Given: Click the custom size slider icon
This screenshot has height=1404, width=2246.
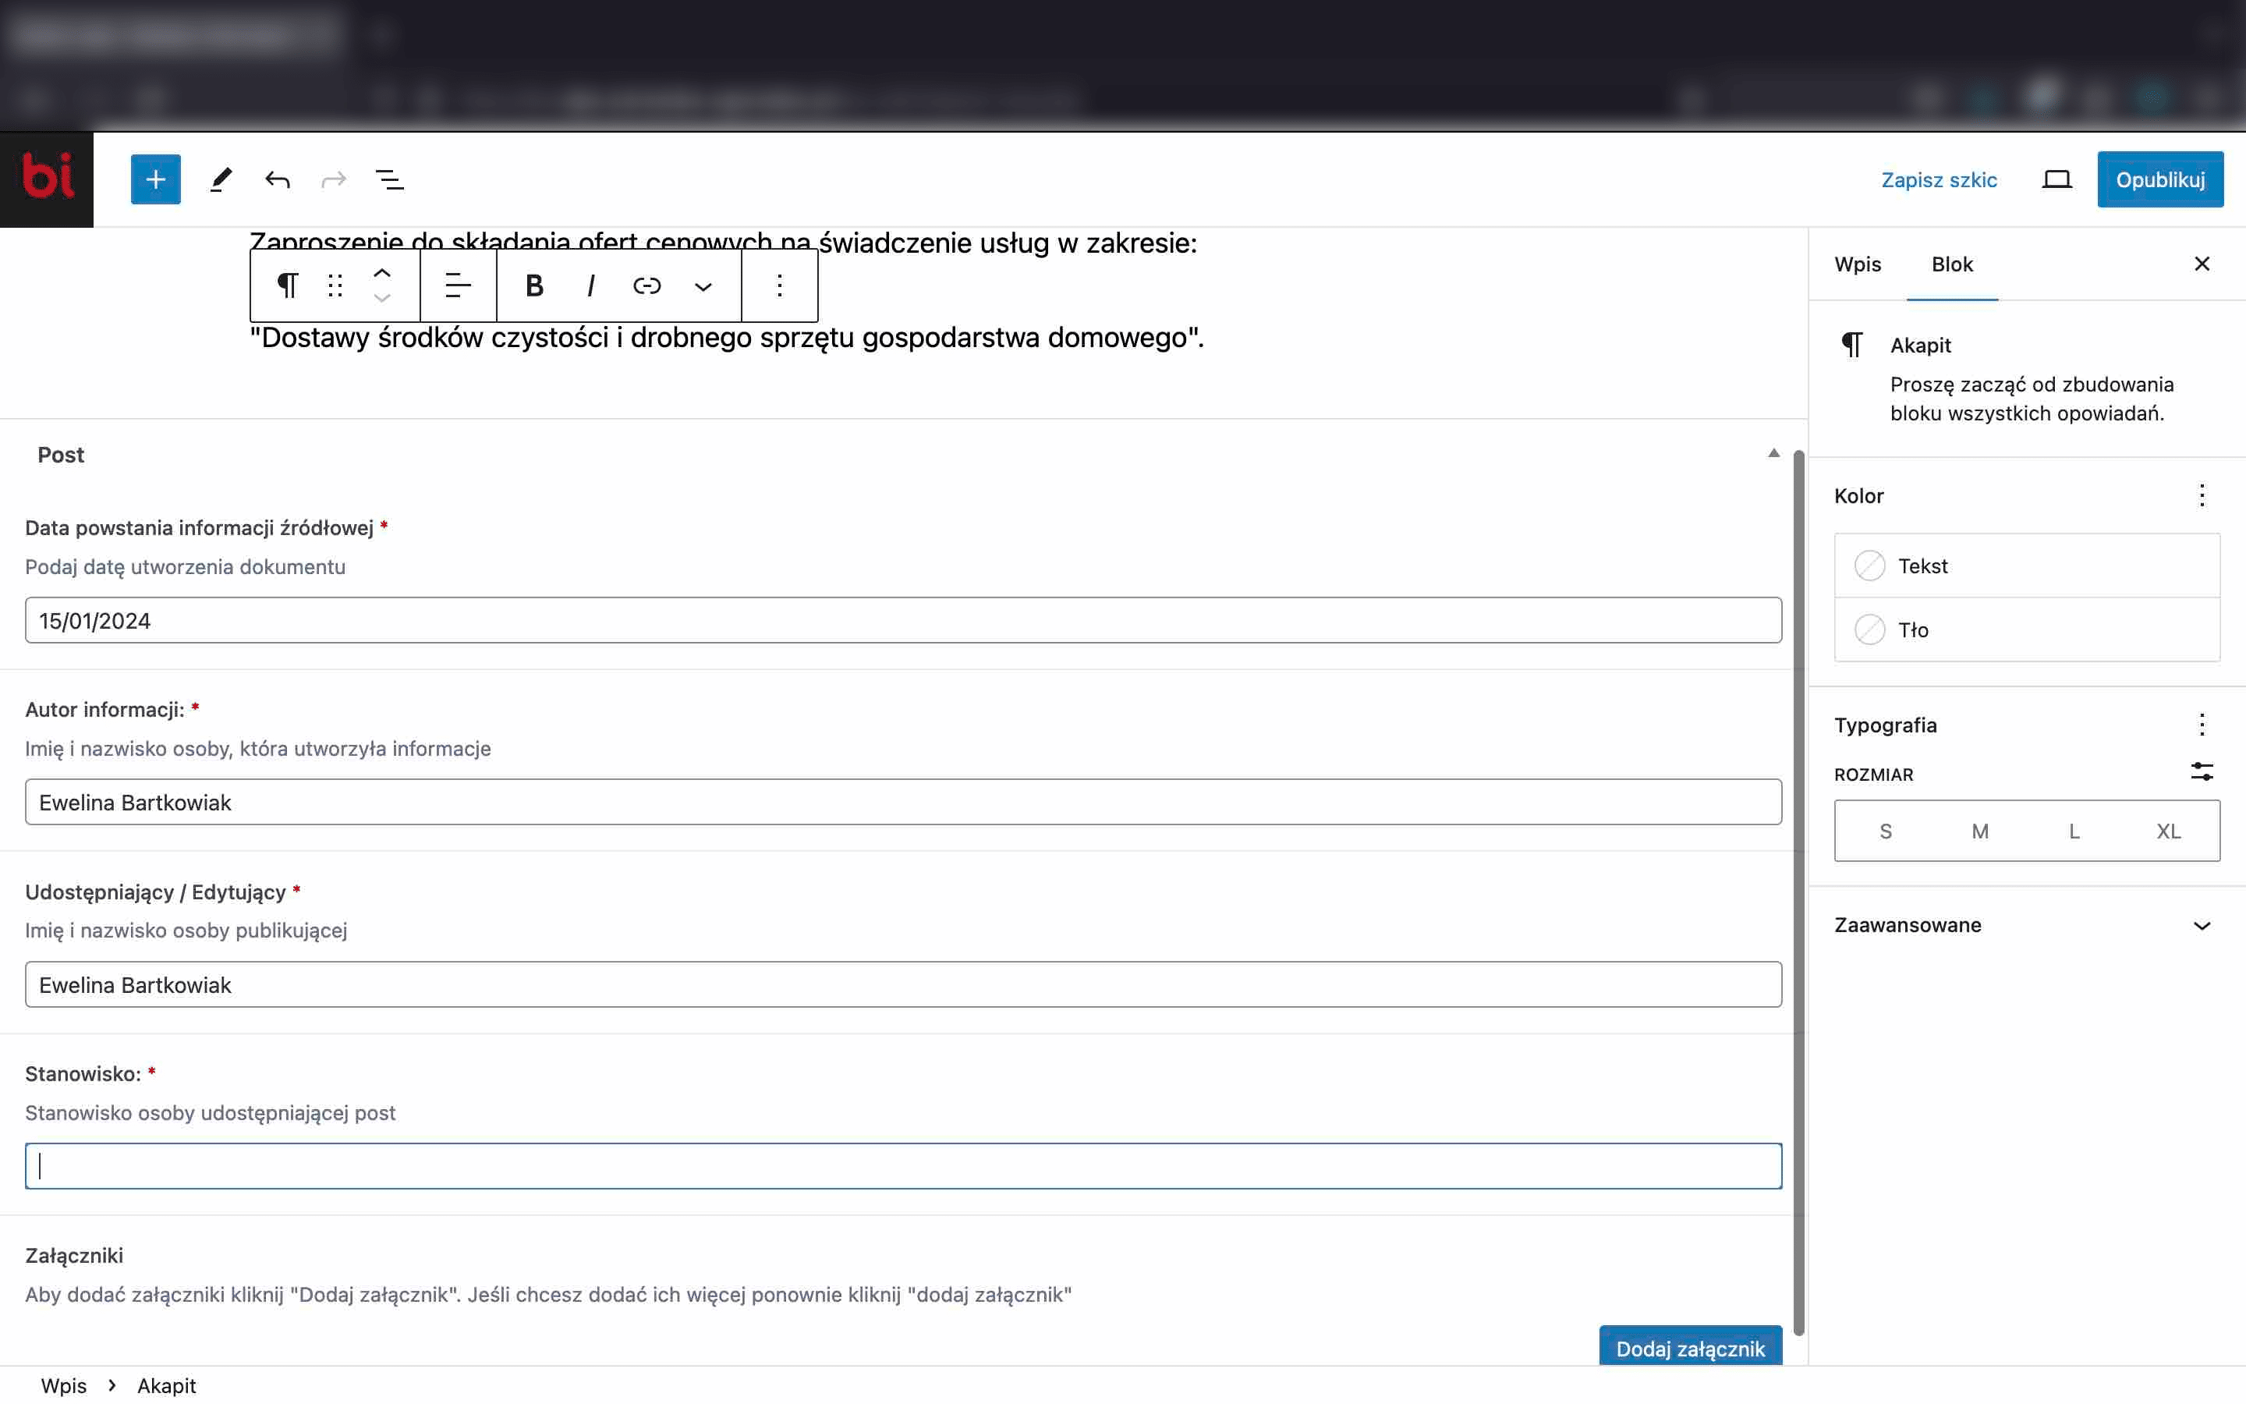Looking at the screenshot, I should pos(2202,771).
